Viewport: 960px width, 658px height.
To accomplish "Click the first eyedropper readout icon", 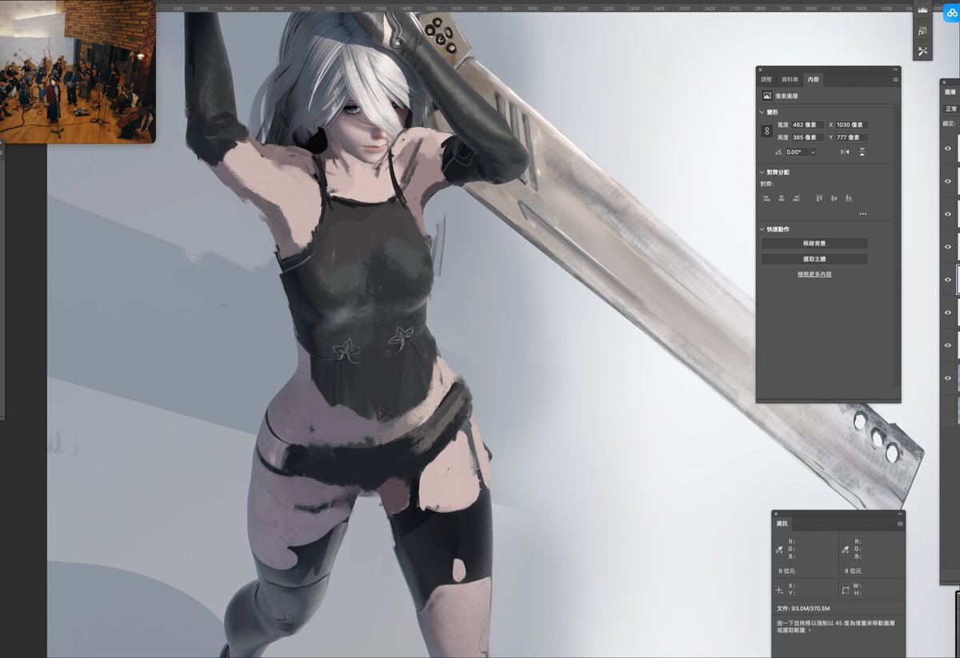I will (779, 549).
